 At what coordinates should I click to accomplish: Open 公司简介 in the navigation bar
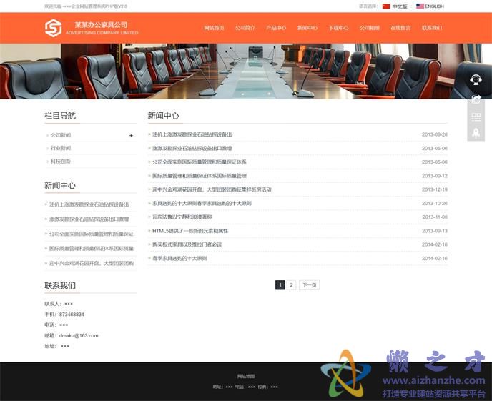tap(245, 28)
